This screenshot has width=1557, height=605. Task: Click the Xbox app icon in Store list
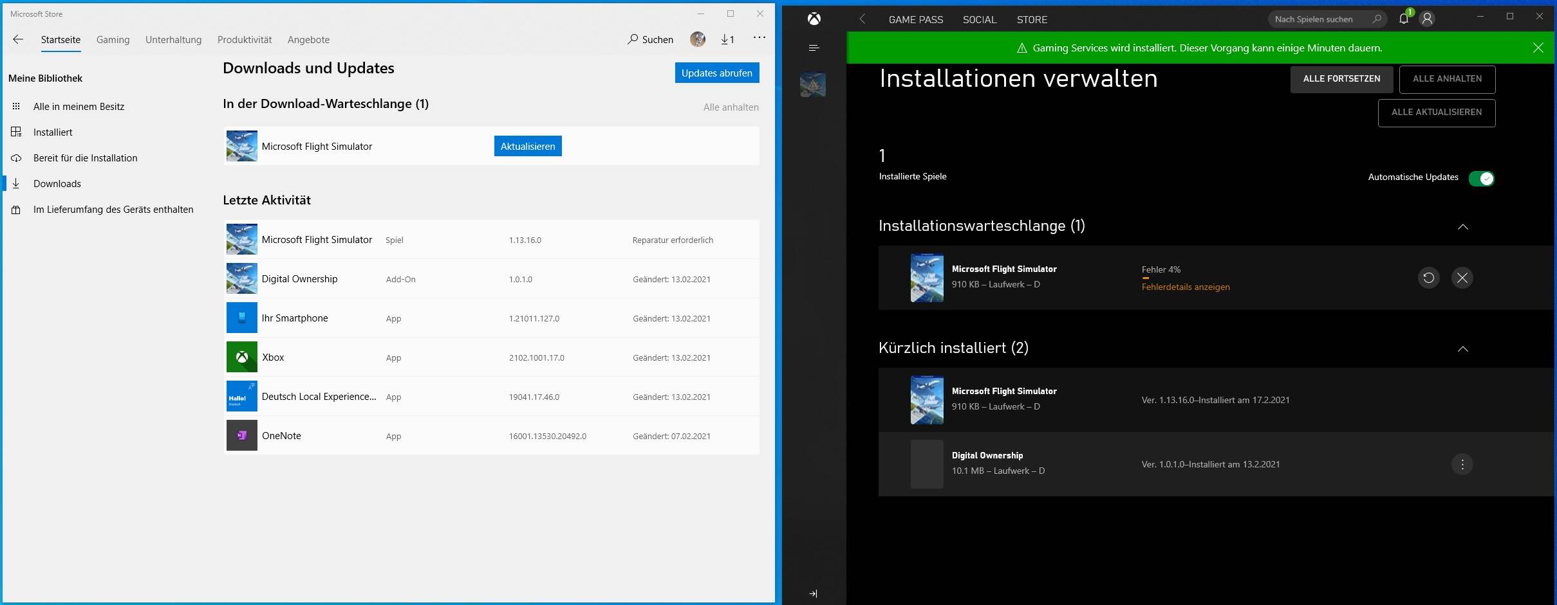242,357
